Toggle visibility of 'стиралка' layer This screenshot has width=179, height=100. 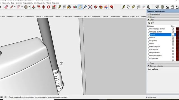[x=173, y=41]
